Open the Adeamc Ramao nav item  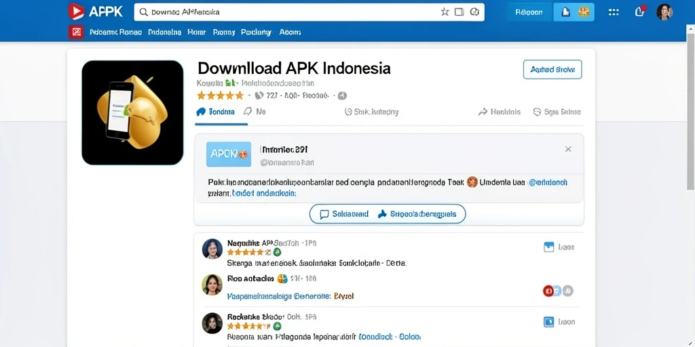(115, 33)
